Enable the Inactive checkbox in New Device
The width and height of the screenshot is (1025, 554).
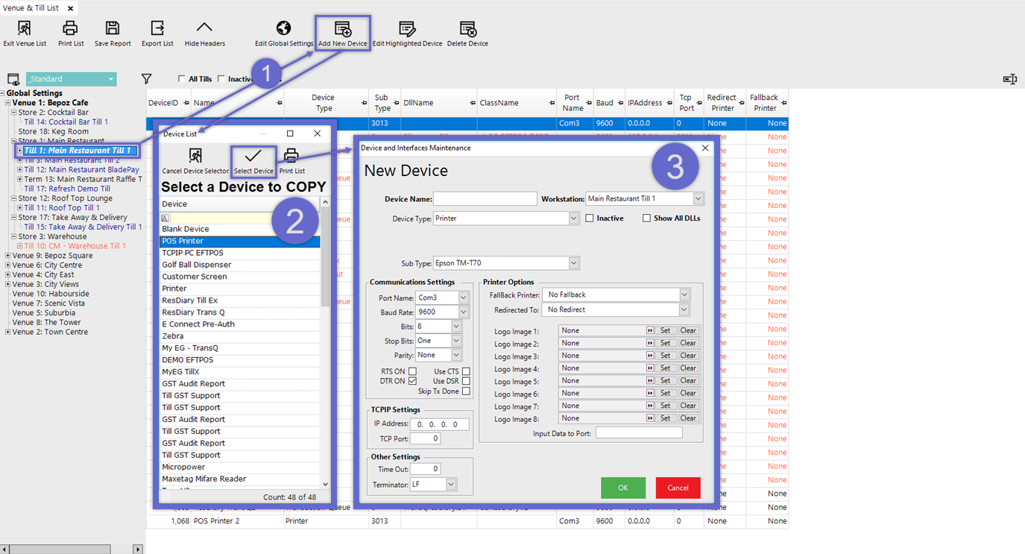coord(590,218)
